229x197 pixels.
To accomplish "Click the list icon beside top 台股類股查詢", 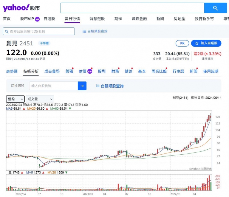I will coord(84,31).
